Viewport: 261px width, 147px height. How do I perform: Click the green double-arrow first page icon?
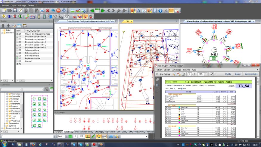[x=92, y=10]
